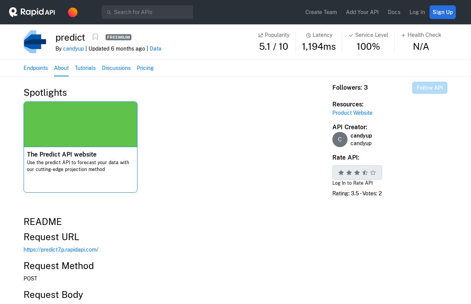The height and width of the screenshot is (304, 471).
Task: Open the Data category link
Action: (155, 49)
